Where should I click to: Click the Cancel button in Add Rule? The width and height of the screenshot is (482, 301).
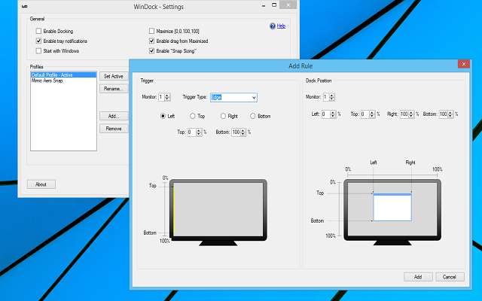pyautogui.click(x=450, y=276)
